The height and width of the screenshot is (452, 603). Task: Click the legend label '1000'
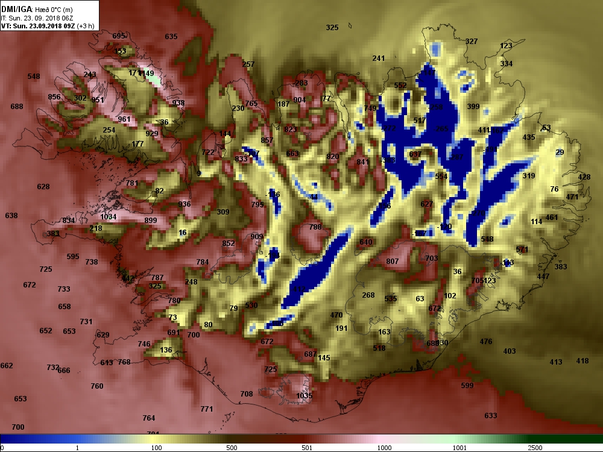click(384, 448)
